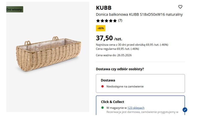Click the Donica balkonowa KUBB description
The width and height of the screenshot is (199, 116).
[139, 14]
